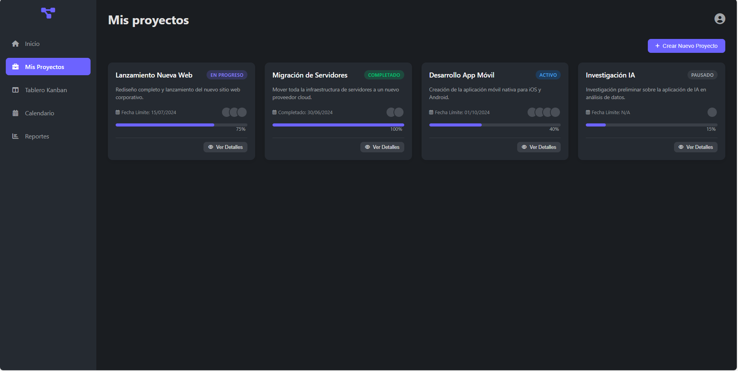Click the COMPLETADO status badge

384,75
